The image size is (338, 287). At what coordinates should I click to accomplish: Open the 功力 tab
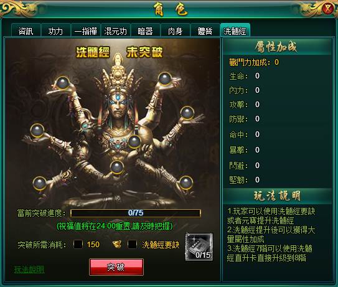pyautogui.click(x=55, y=31)
